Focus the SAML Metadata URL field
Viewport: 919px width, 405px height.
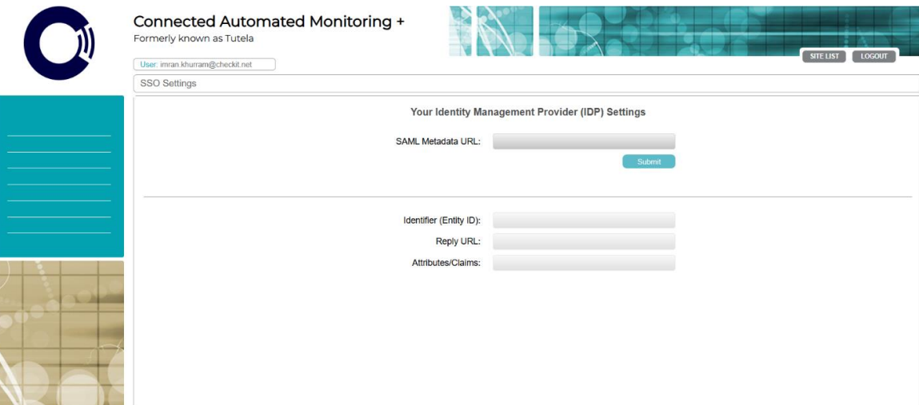click(x=584, y=142)
